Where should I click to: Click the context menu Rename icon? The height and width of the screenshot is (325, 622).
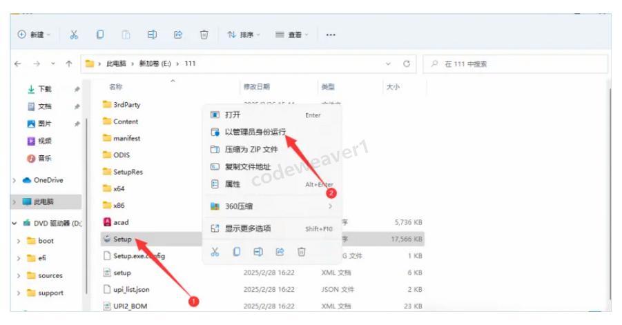pos(258,252)
